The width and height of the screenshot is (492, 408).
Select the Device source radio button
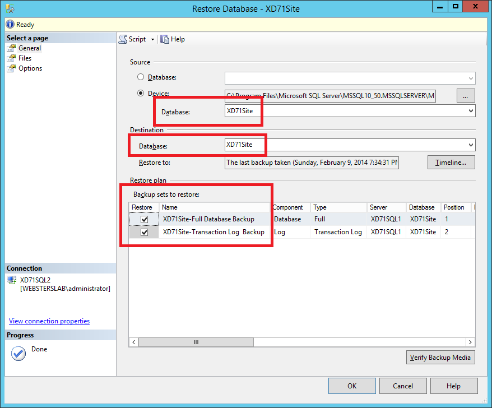[140, 93]
